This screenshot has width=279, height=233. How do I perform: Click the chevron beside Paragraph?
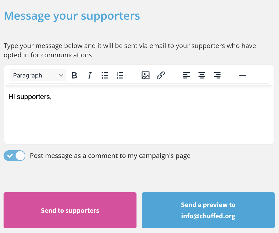tap(61, 75)
